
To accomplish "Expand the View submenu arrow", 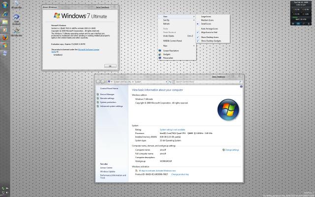I will pos(194,16).
